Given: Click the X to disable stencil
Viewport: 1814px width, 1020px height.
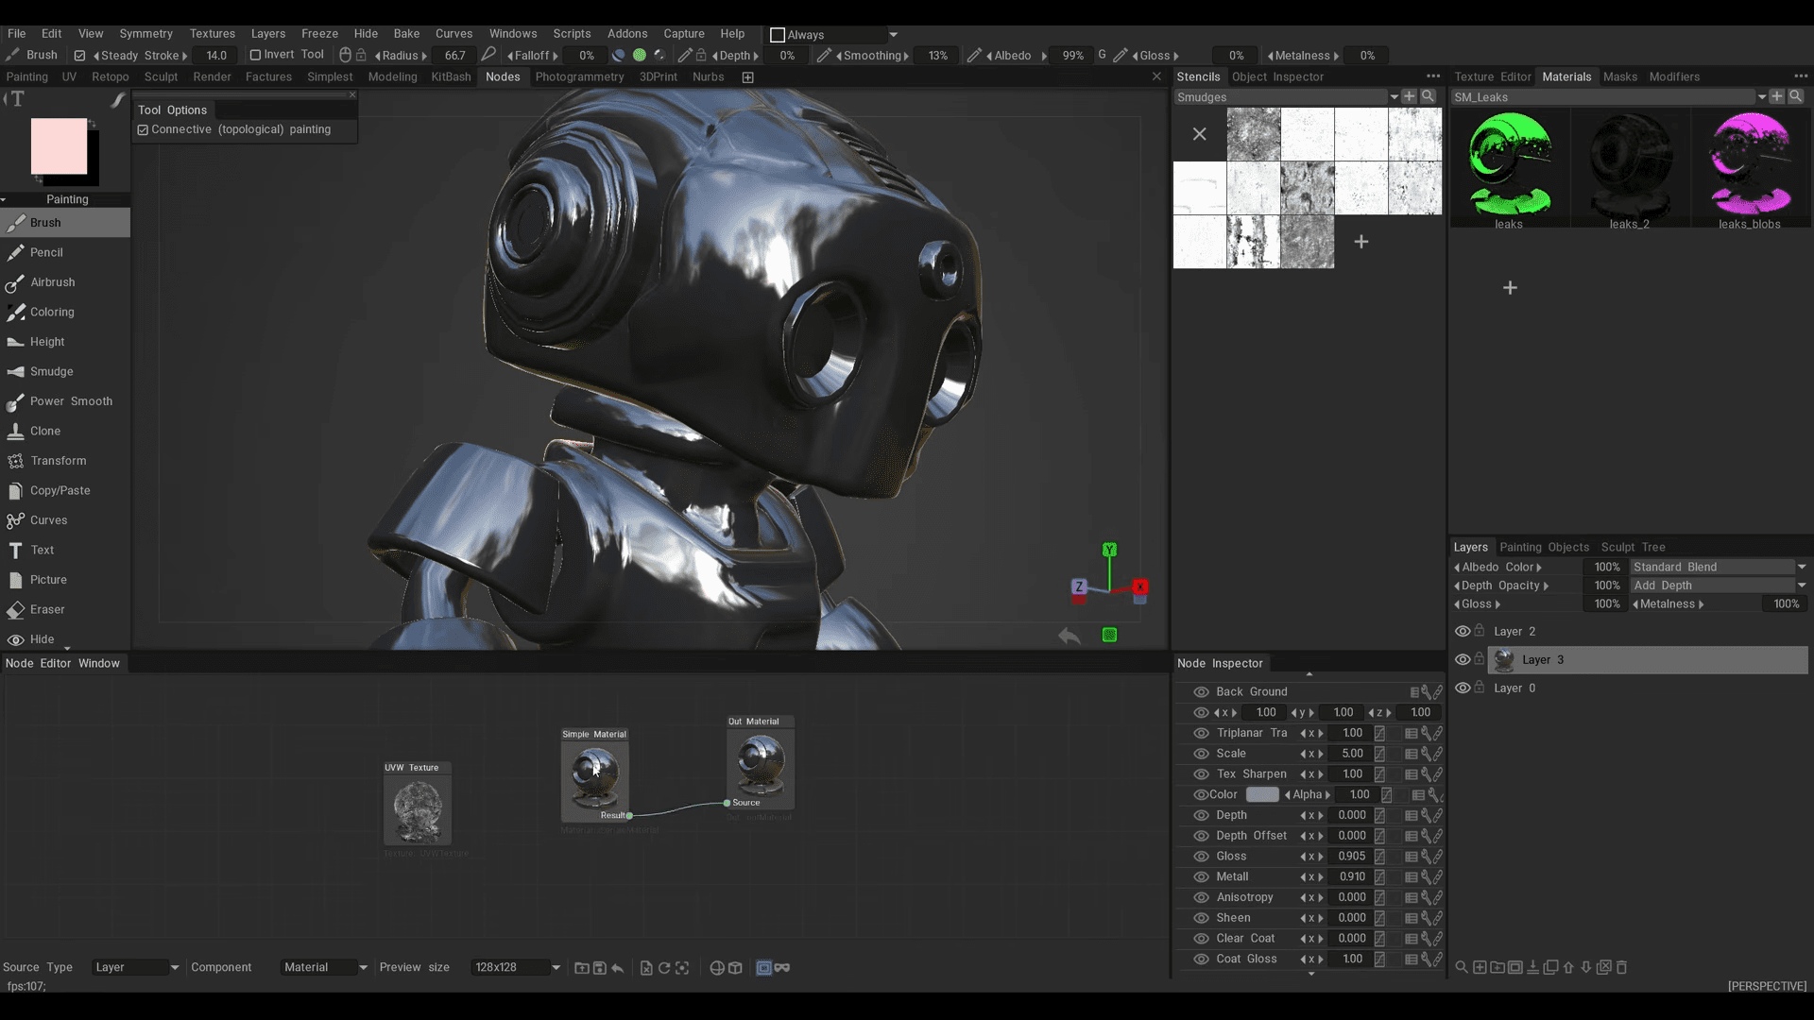Looking at the screenshot, I should tap(1199, 134).
